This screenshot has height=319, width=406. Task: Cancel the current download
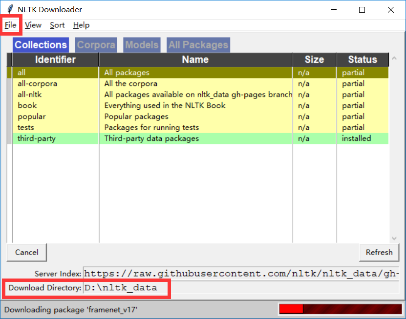pyautogui.click(x=26, y=252)
